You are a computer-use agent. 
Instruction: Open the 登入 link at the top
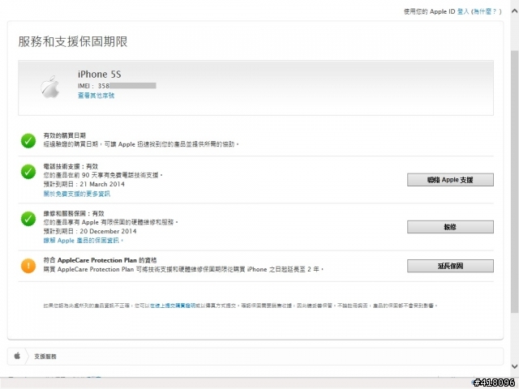tap(463, 11)
